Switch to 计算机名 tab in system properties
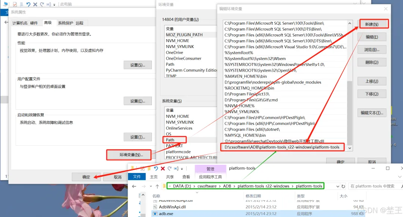Viewport: 403px width, 217px height. click(20, 23)
